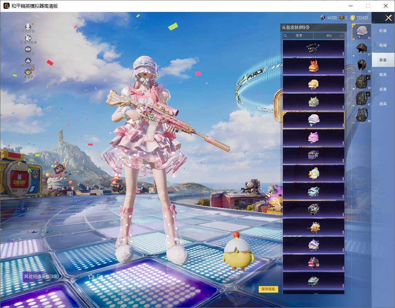This screenshot has height=308, width=395.
Task: Choose the level-2 helmet slot numbered 37
Action: 362,49
